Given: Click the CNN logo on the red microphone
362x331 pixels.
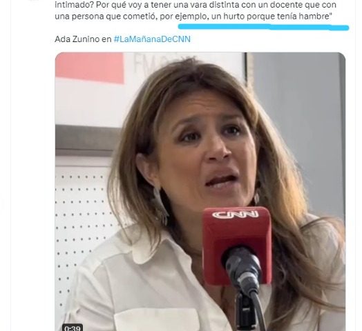Looking at the screenshot, I should point(235,215).
